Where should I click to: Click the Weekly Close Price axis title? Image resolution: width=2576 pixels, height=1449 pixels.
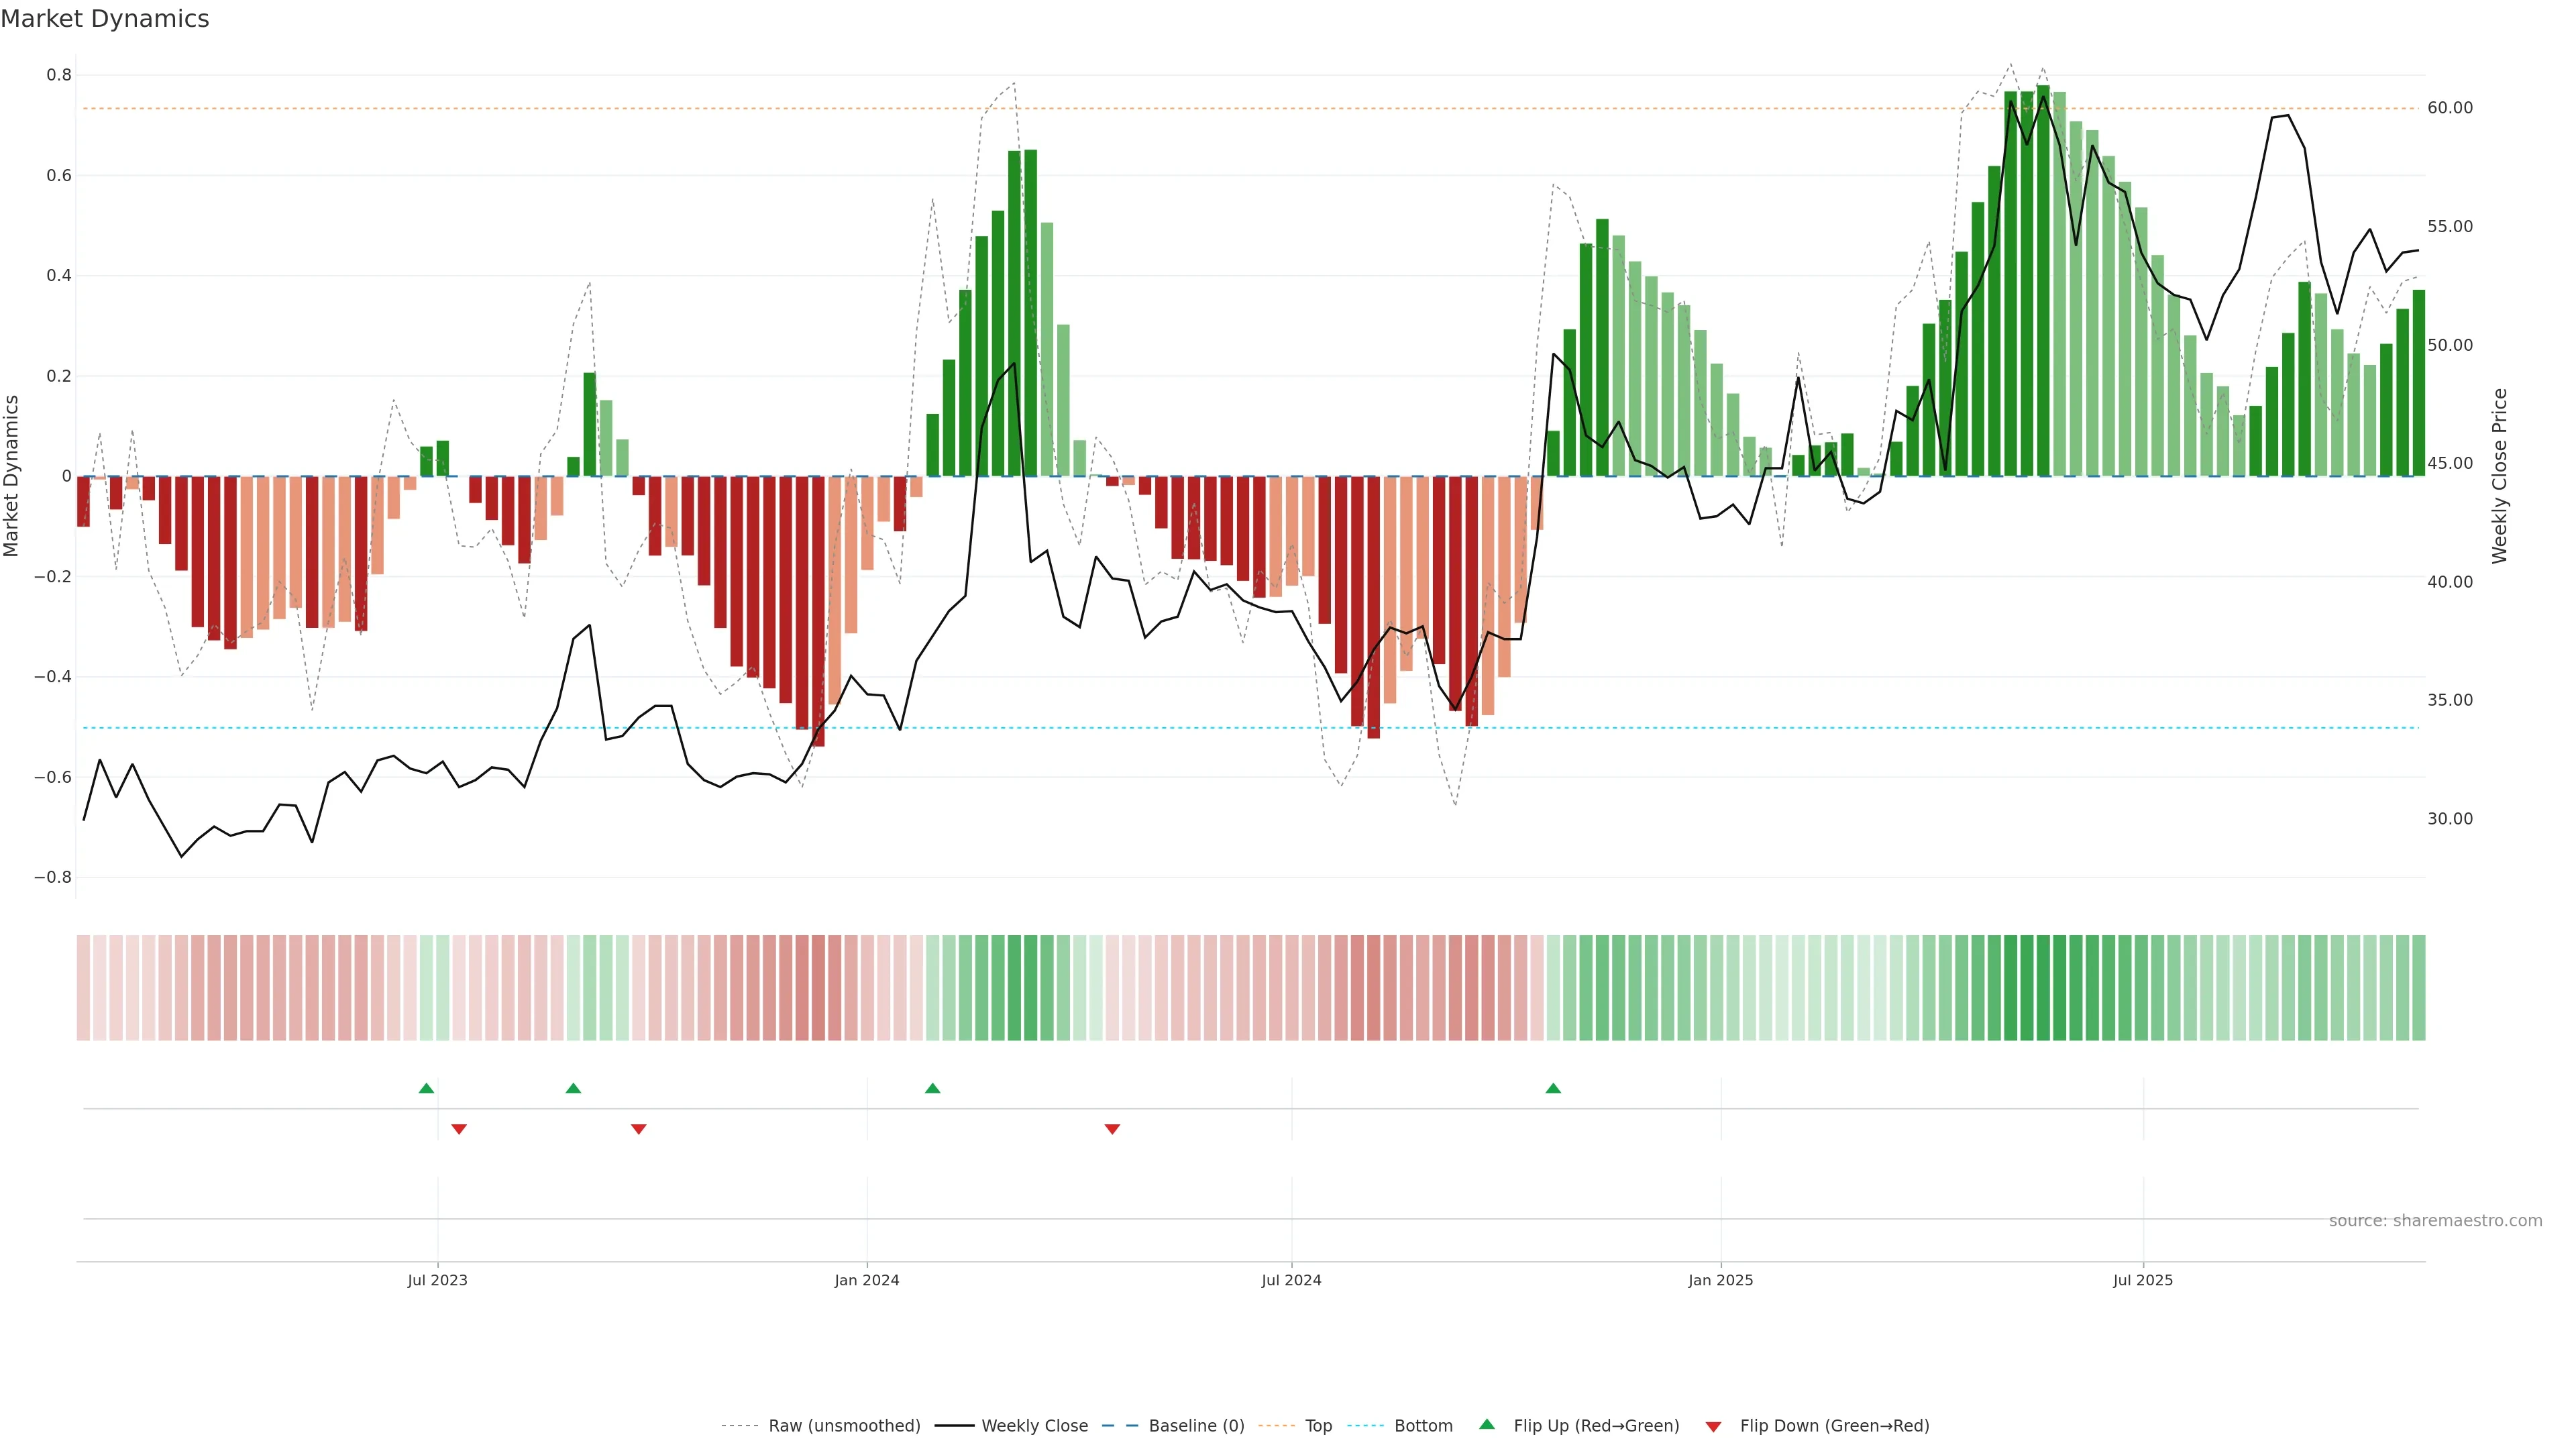pos(2499,476)
